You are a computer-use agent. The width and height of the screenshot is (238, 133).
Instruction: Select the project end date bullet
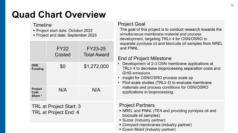(66, 35)
